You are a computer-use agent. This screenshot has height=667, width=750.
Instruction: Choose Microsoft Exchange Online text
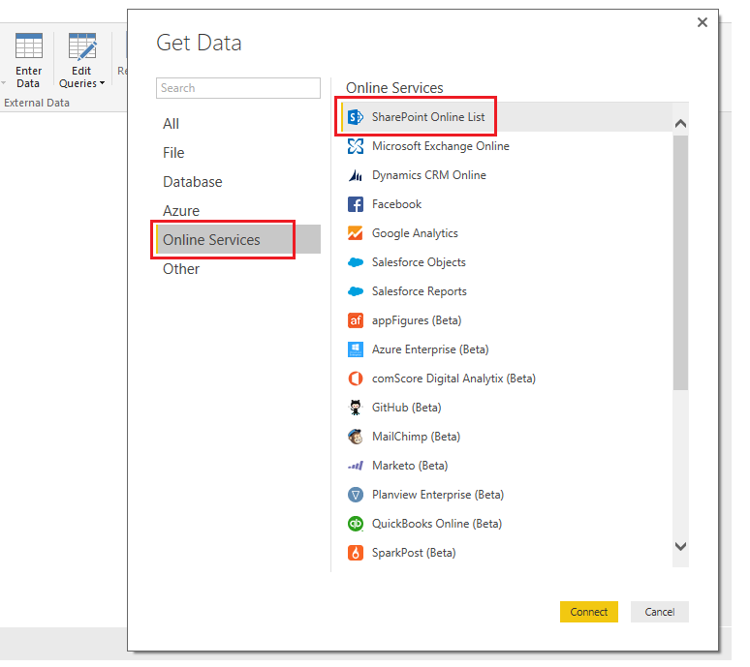pos(441,146)
